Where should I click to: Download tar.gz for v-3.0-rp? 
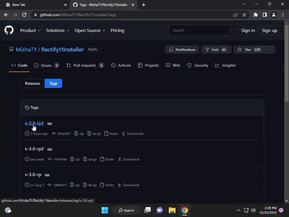click(90, 185)
